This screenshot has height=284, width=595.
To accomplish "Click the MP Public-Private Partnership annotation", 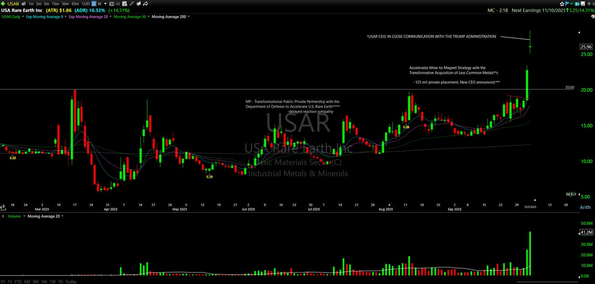I will 293,104.
